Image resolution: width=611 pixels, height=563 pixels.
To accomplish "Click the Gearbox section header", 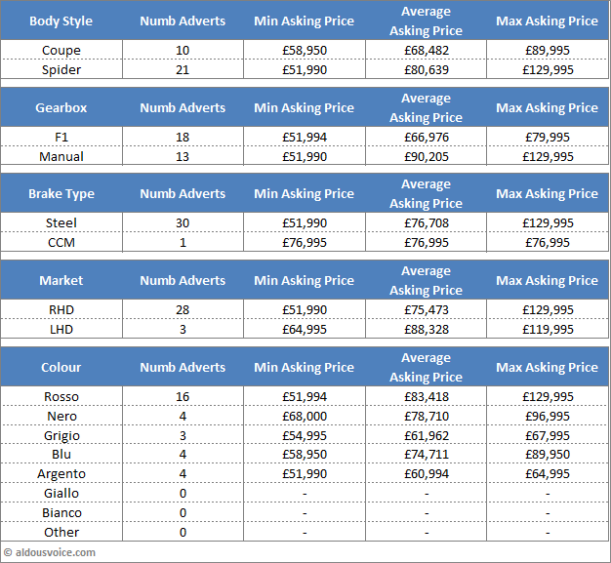I will tap(61, 107).
